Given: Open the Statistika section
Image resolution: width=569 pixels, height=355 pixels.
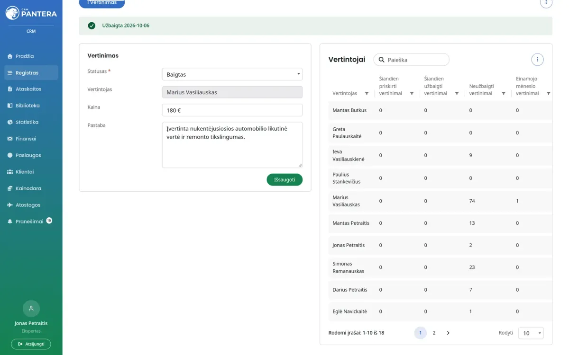Looking at the screenshot, I should tap(31, 122).
